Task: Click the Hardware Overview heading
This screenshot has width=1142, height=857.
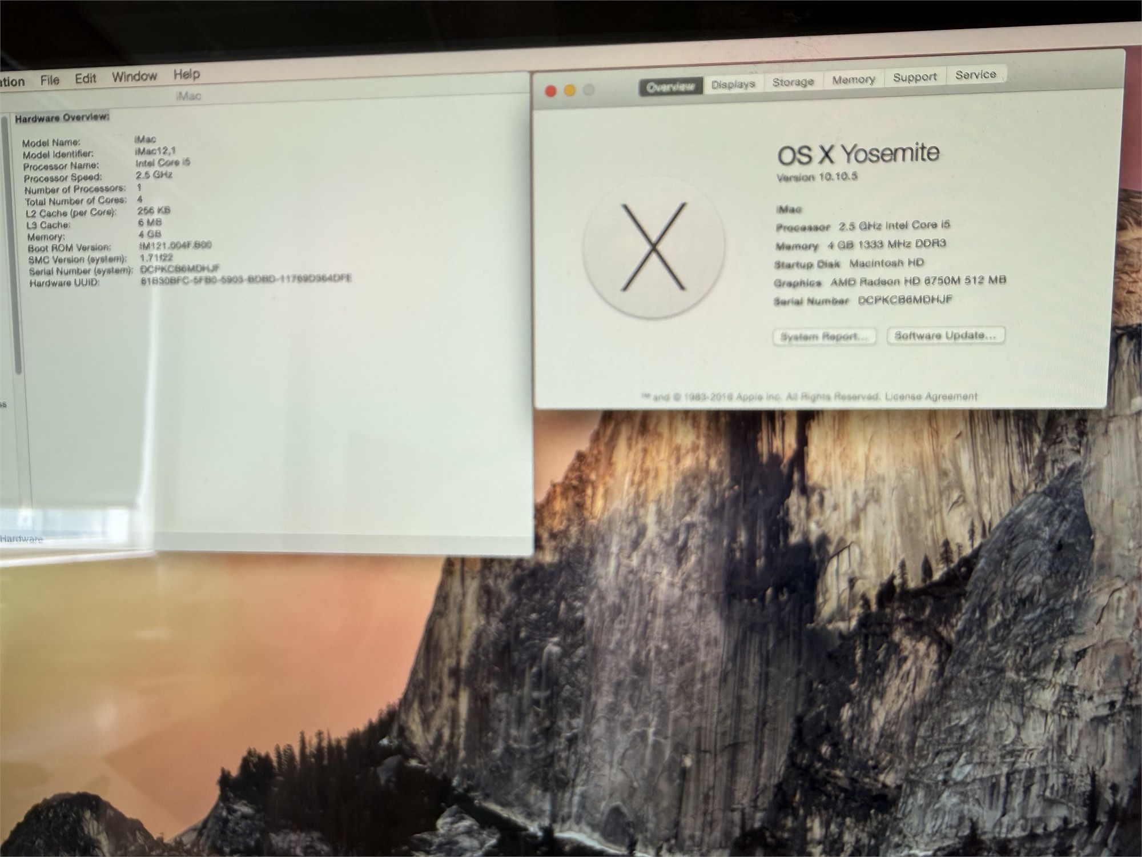Action: [62, 118]
